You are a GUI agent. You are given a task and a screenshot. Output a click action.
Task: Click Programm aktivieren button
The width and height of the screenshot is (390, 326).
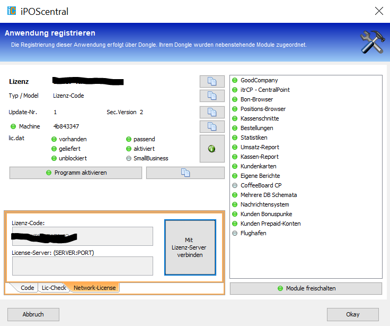click(76, 173)
